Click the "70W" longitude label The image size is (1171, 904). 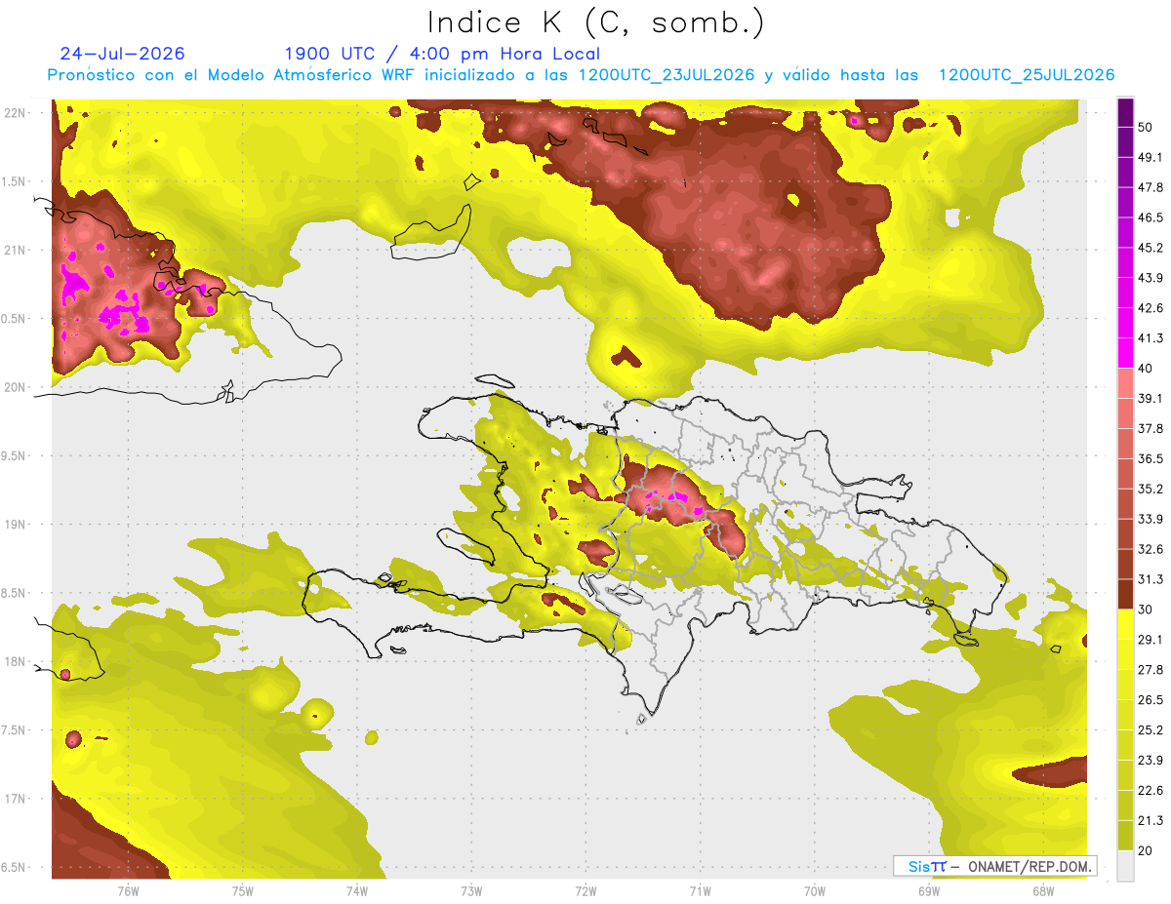click(x=814, y=891)
